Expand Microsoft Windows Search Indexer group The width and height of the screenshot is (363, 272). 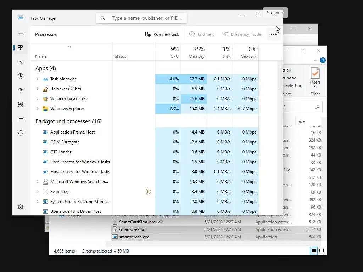(37, 182)
